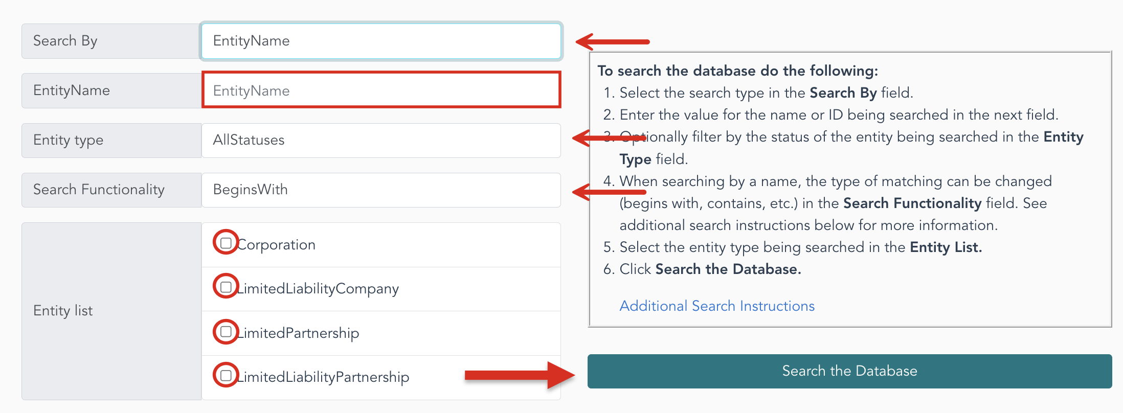Click the LimitedLiabilityPartnership label text
Screen dimensions: 1123x413
tap(323, 377)
